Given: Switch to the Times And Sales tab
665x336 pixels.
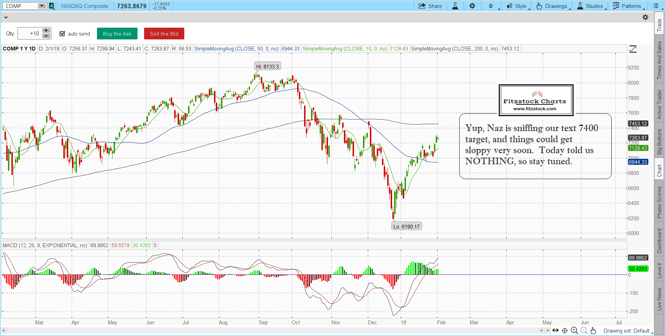Looking at the screenshot, I should (x=659, y=60).
